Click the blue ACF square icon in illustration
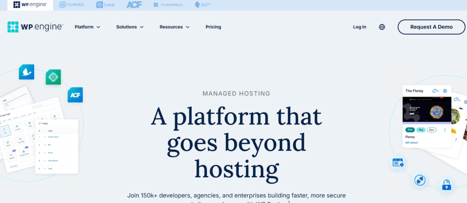 pyautogui.click(x=75, y=95)
